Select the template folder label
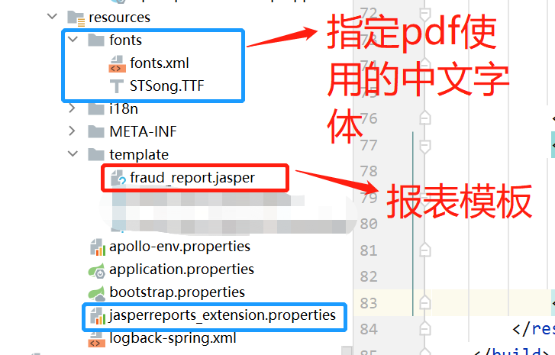 pos(139,155)
